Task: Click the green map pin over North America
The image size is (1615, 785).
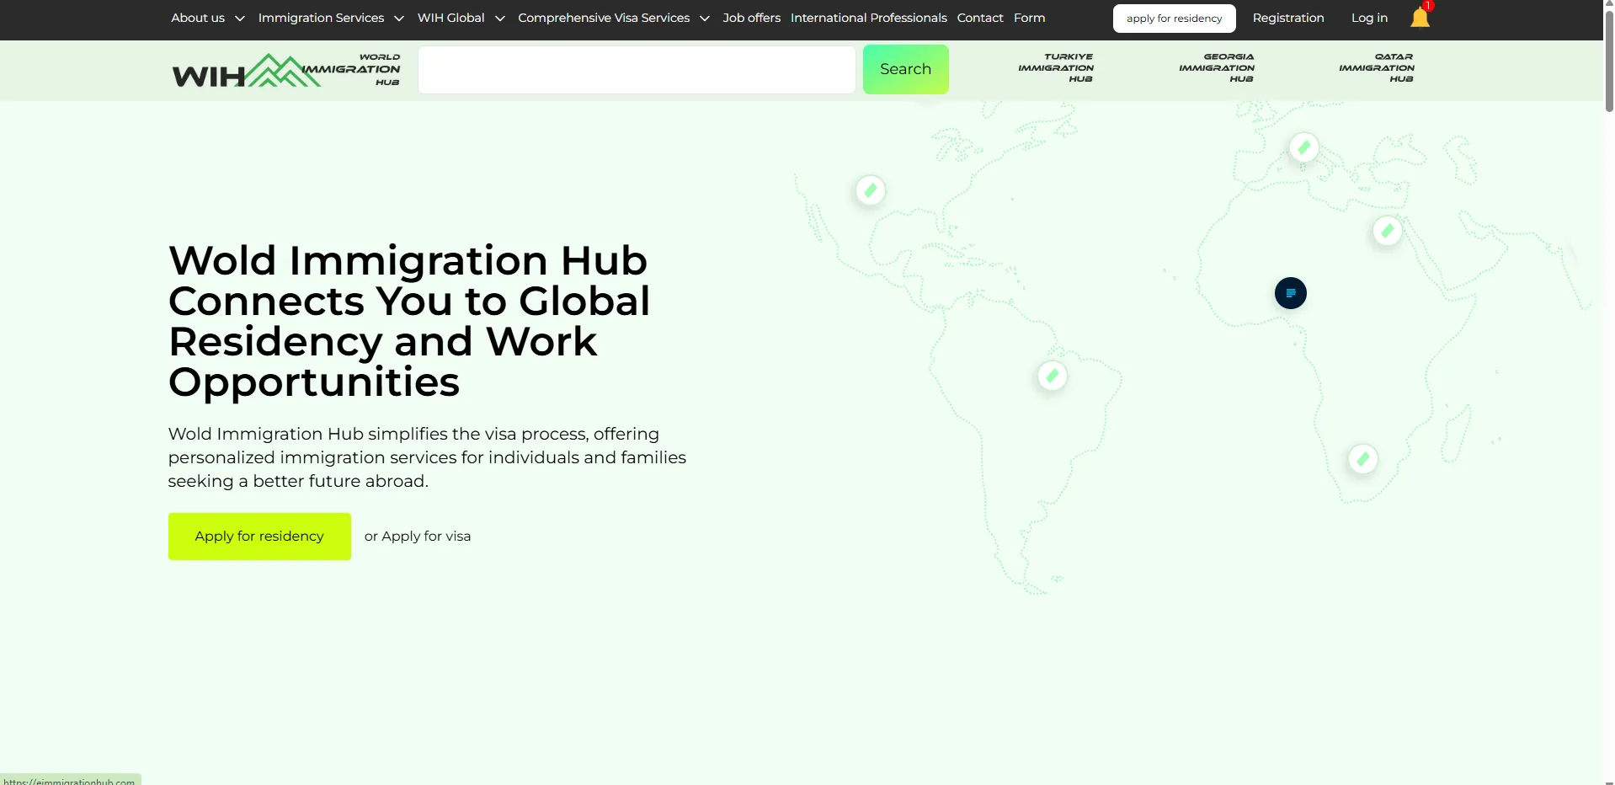Action: [x=870, y=190]
